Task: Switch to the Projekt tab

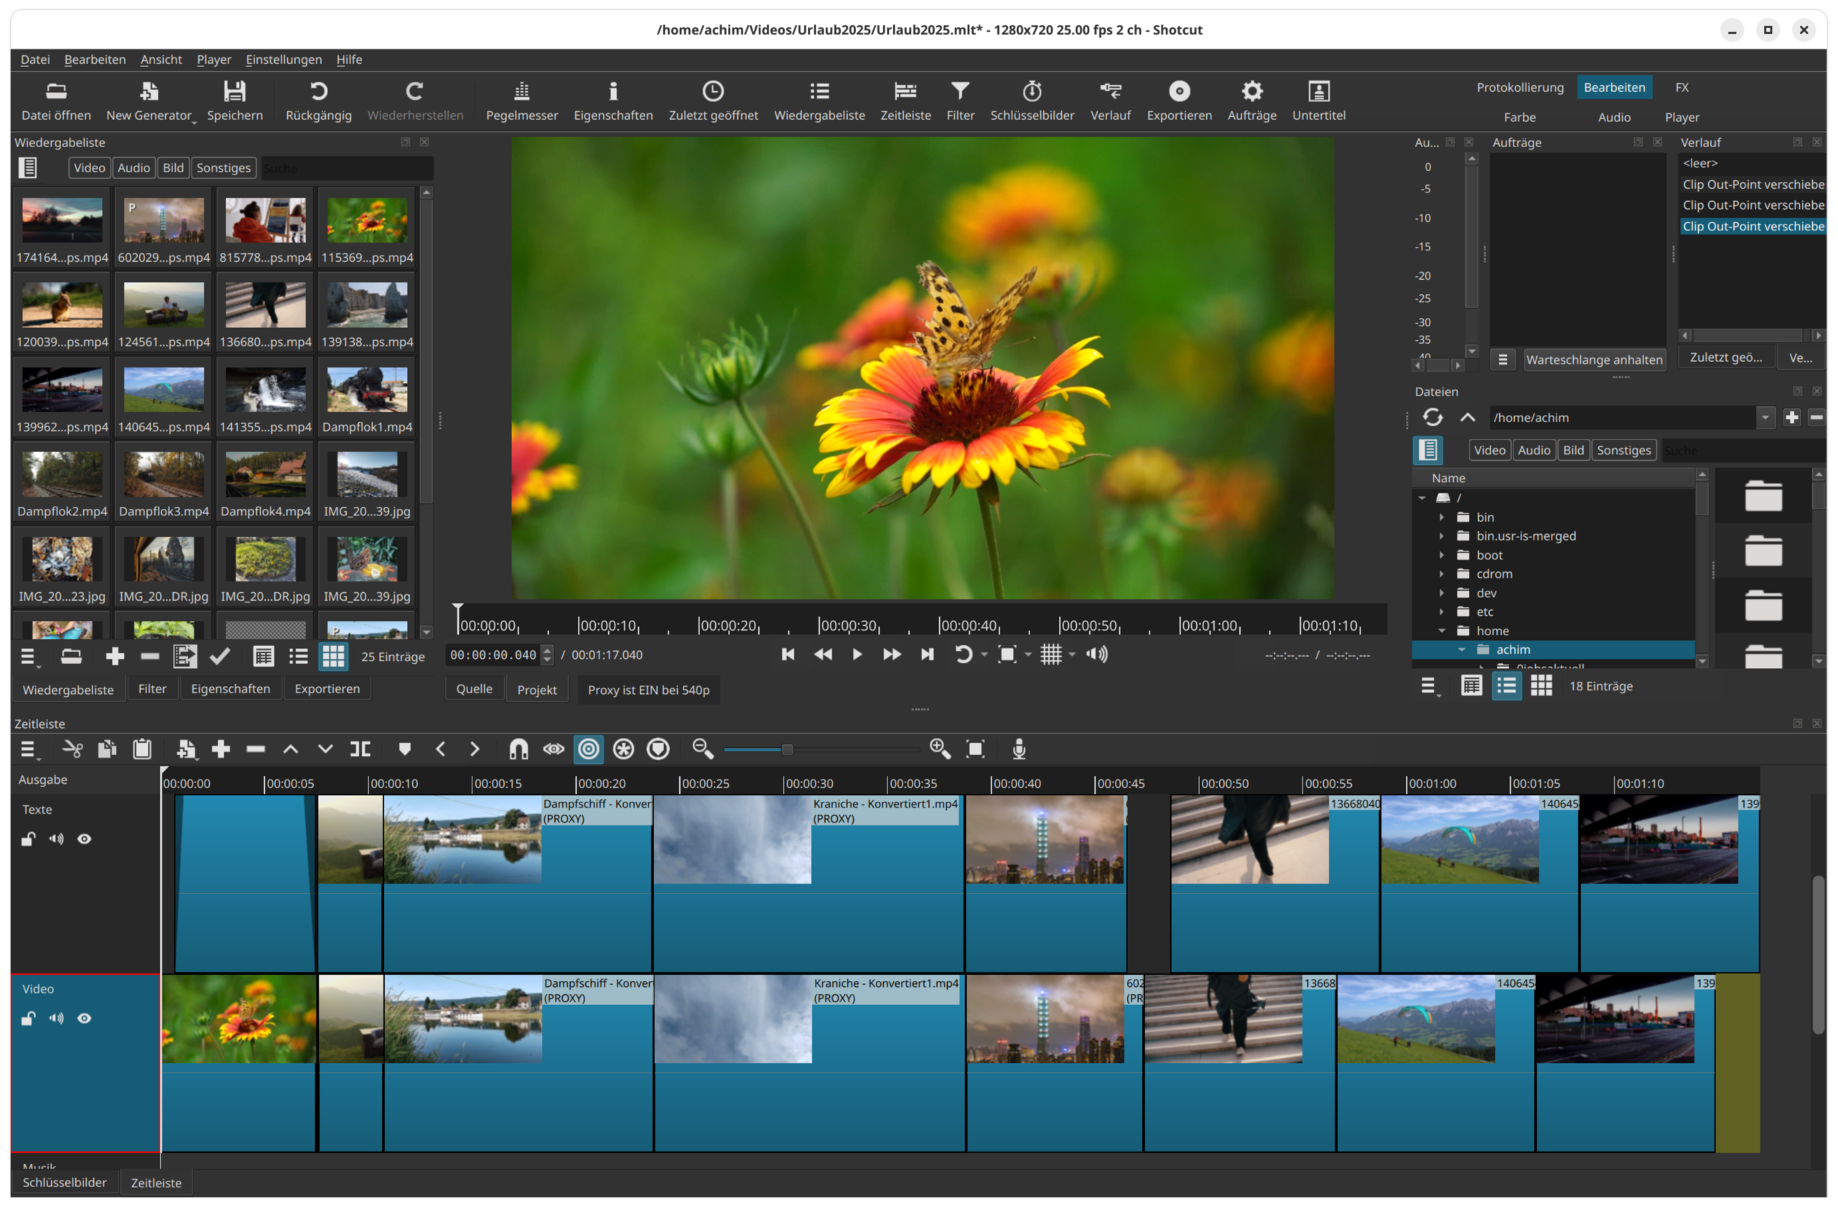Action: [537, 689]
